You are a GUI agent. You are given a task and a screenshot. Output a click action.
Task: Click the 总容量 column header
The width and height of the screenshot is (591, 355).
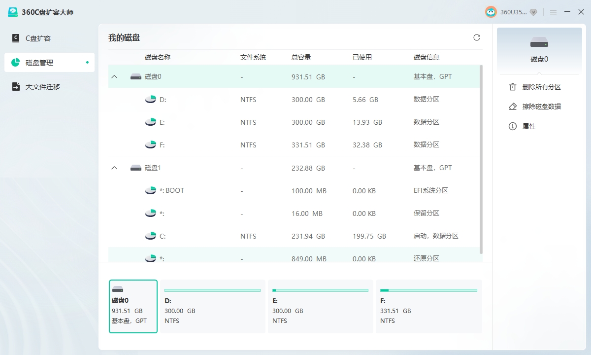click(x=301, y=57)
